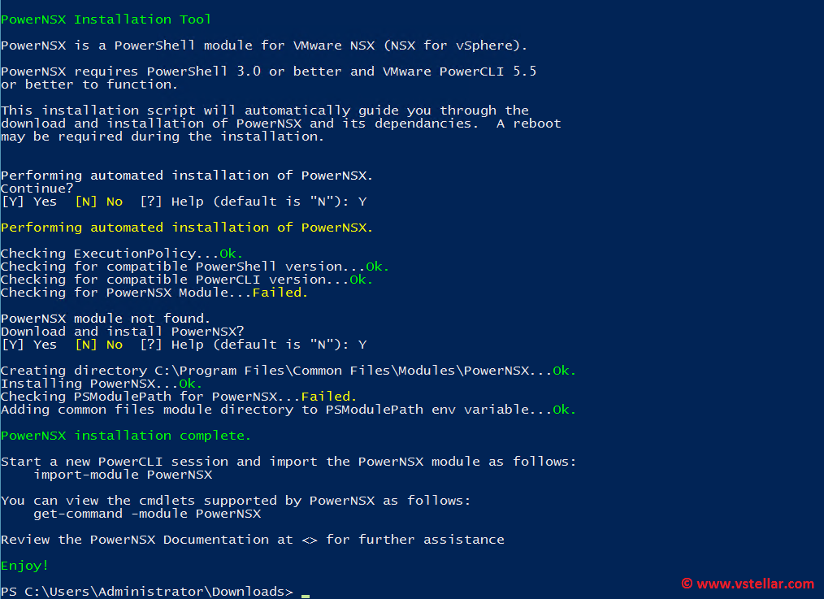Screen dimensions: 824x599
Task: Click 'PowerNSX installation complete.' message
Action: [x=126, y=436]
